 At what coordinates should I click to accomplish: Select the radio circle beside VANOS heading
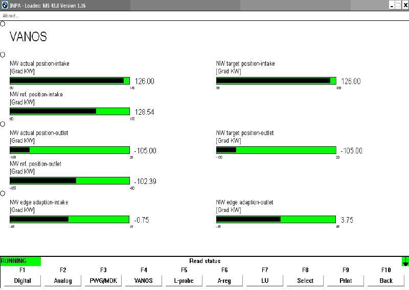pyautogui.click(x=3, y=24)
